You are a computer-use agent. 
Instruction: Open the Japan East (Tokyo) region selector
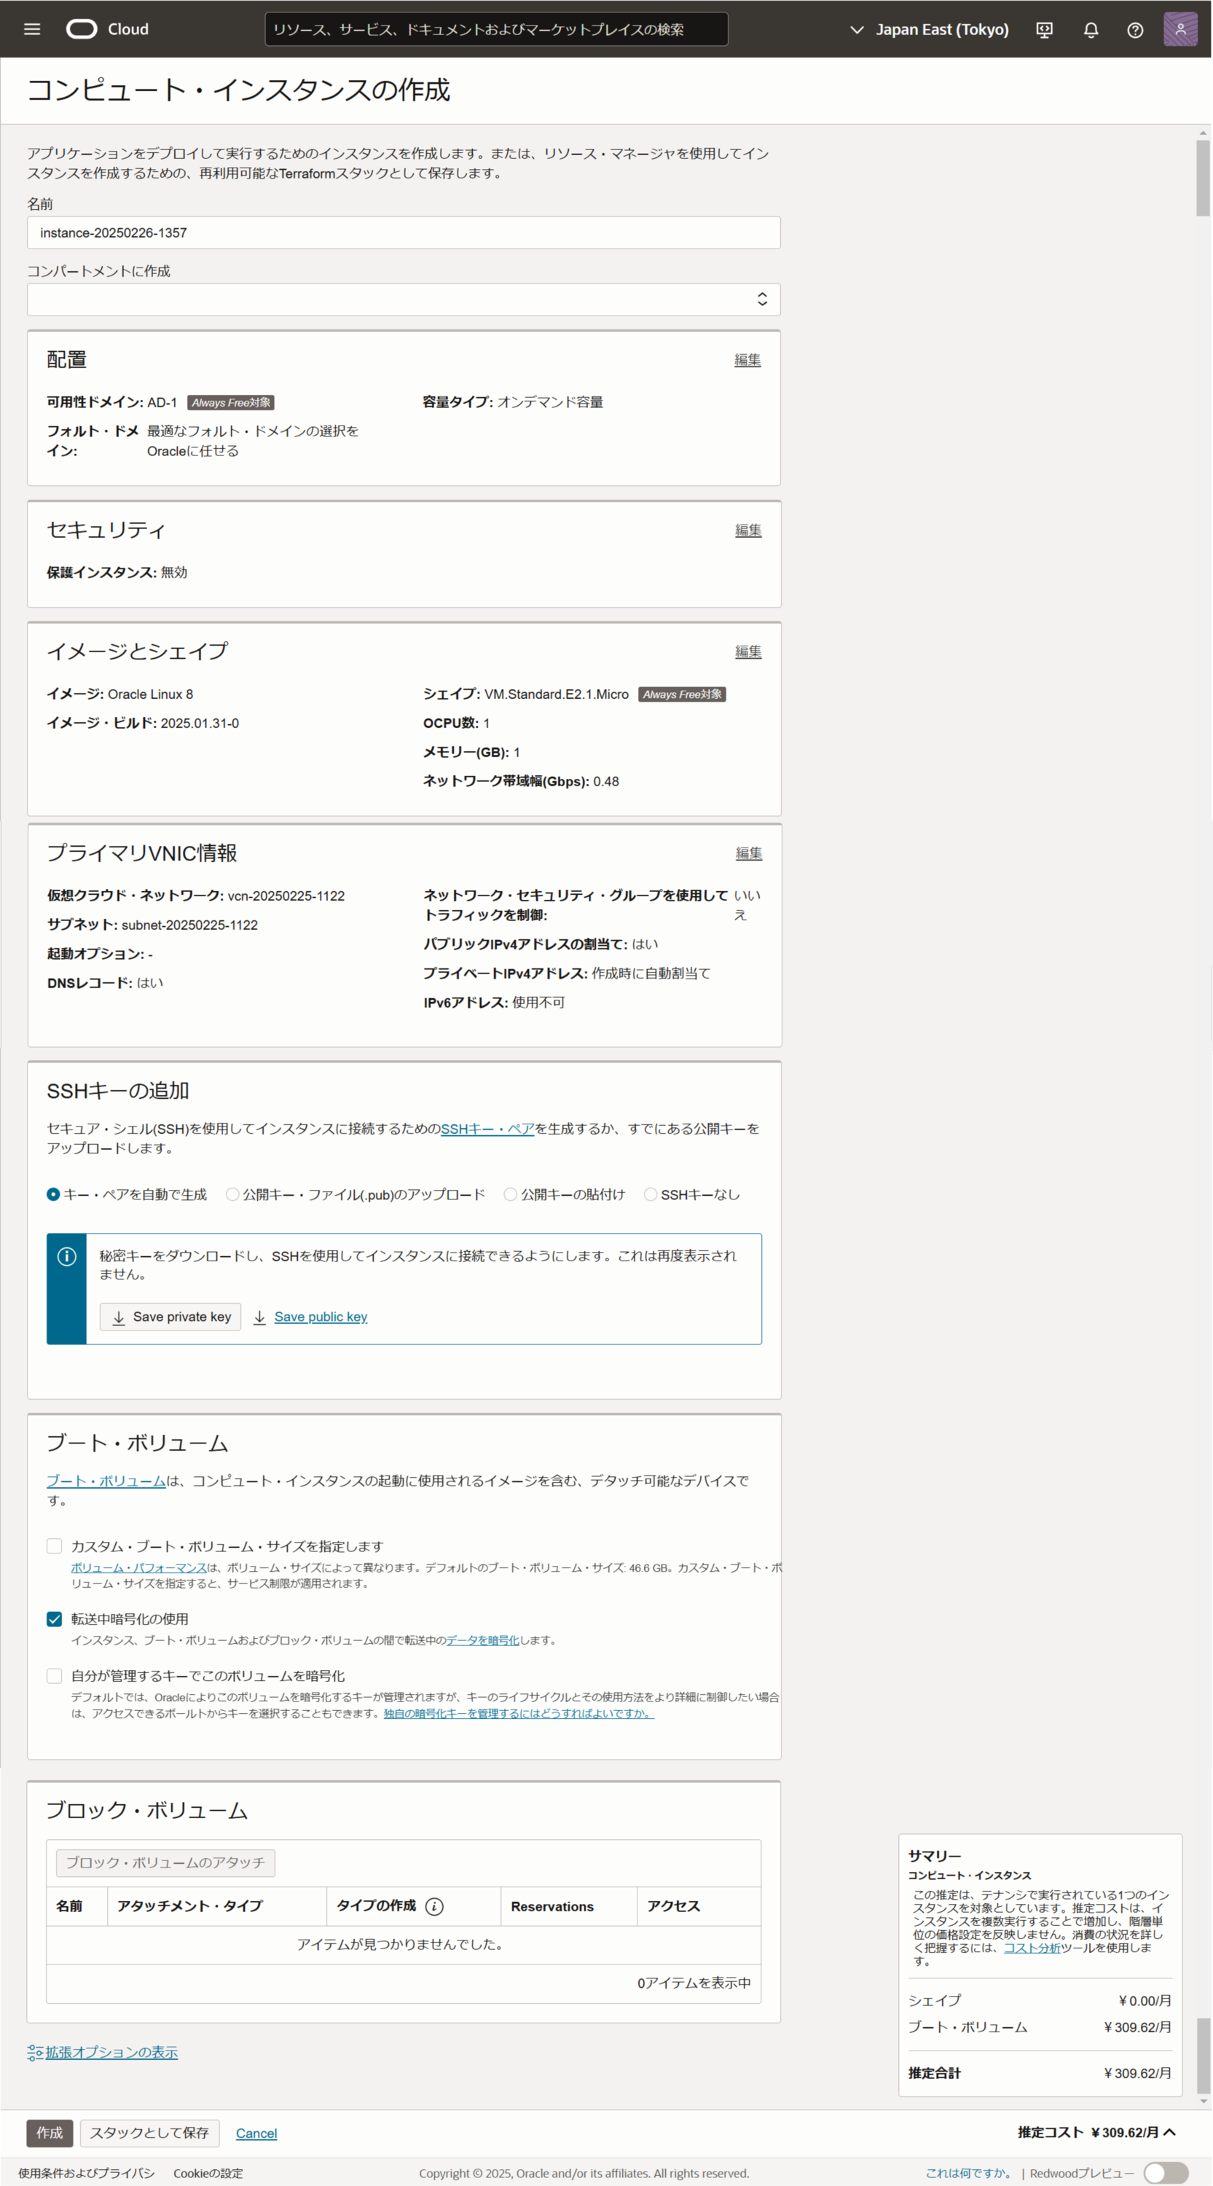click(x=929, y=30)
